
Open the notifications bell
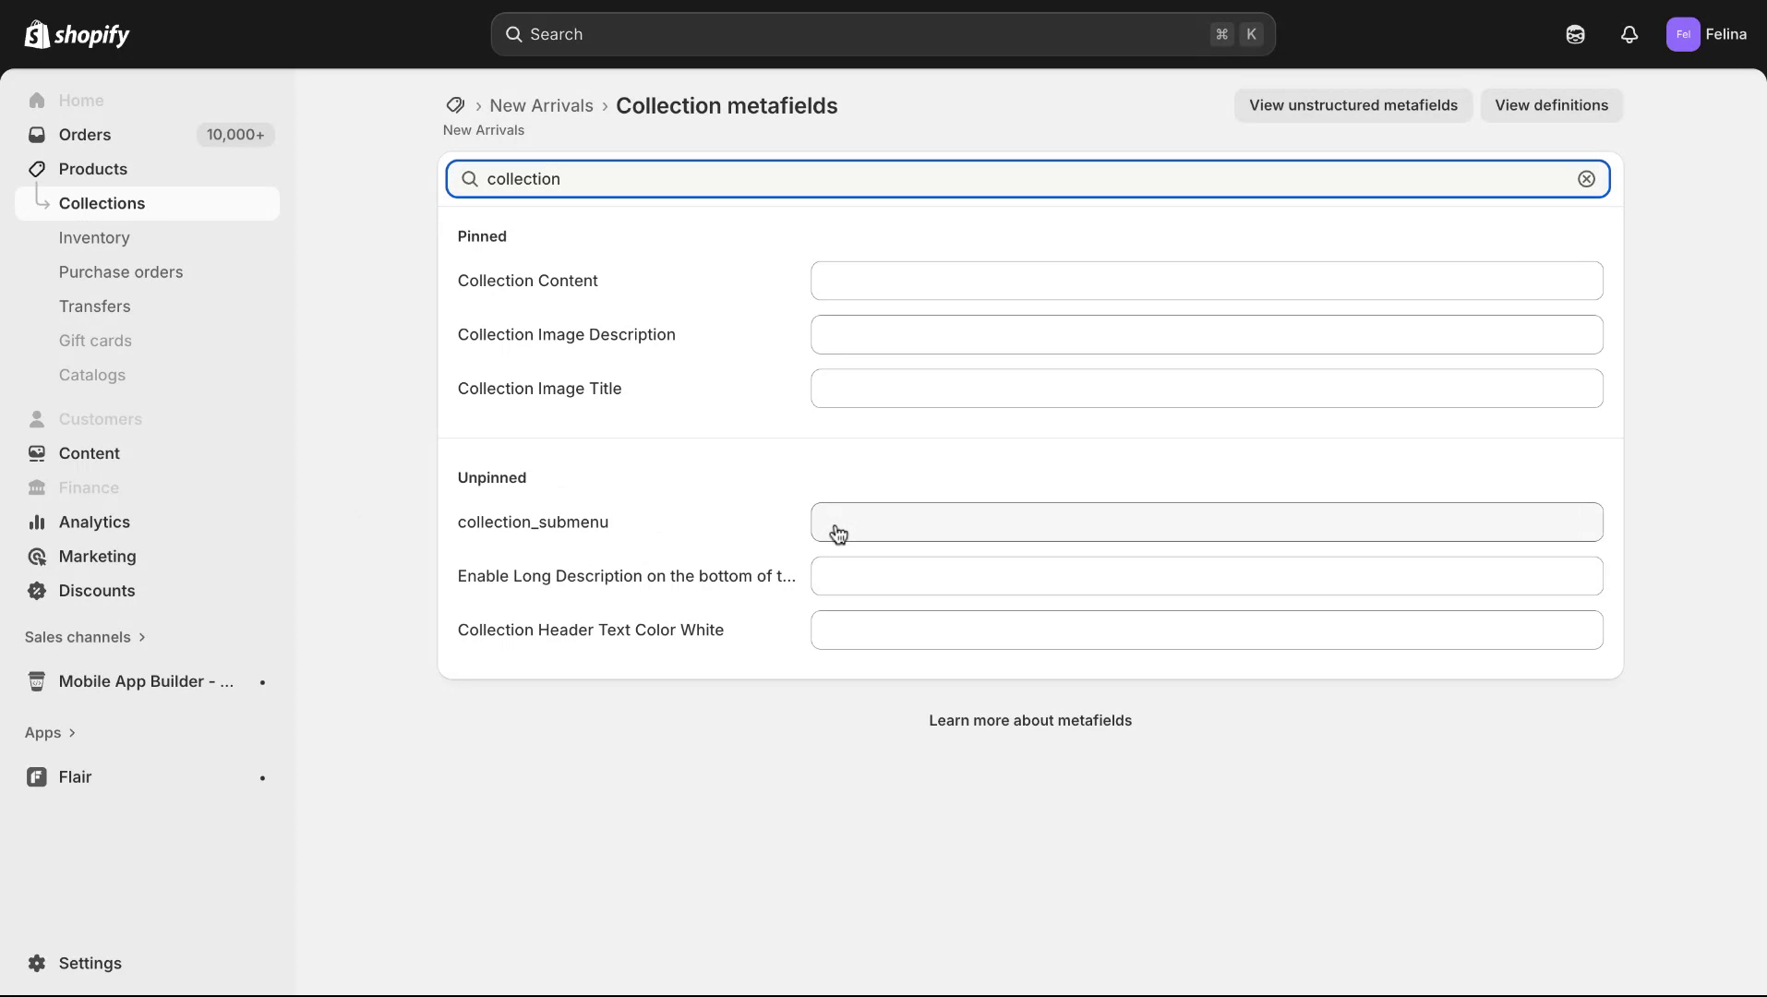[x=1629, y=34]
